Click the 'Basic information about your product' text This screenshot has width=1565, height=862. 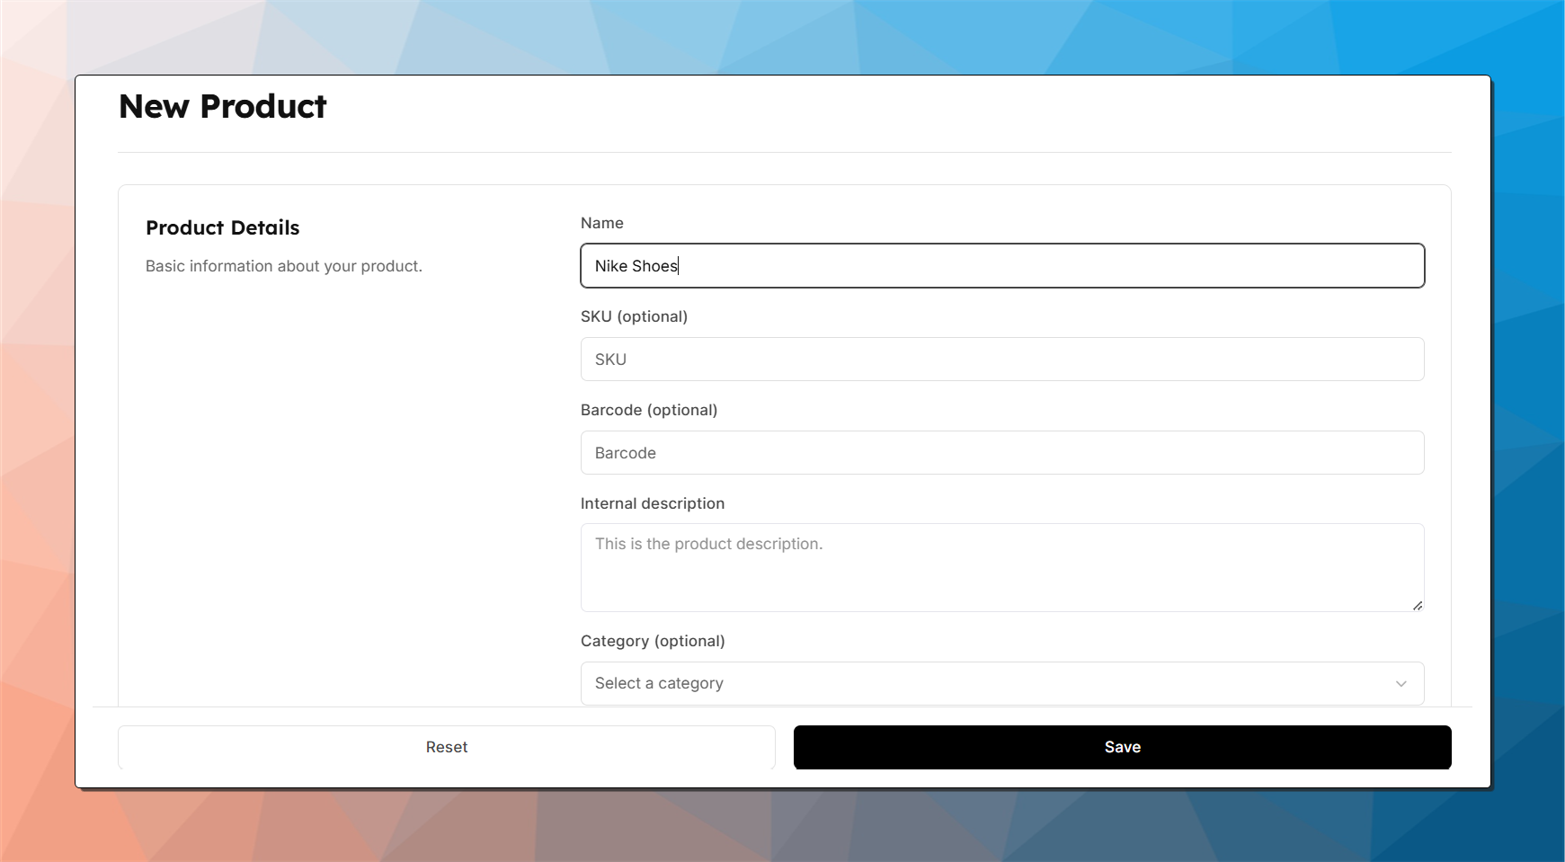[283, 266]
